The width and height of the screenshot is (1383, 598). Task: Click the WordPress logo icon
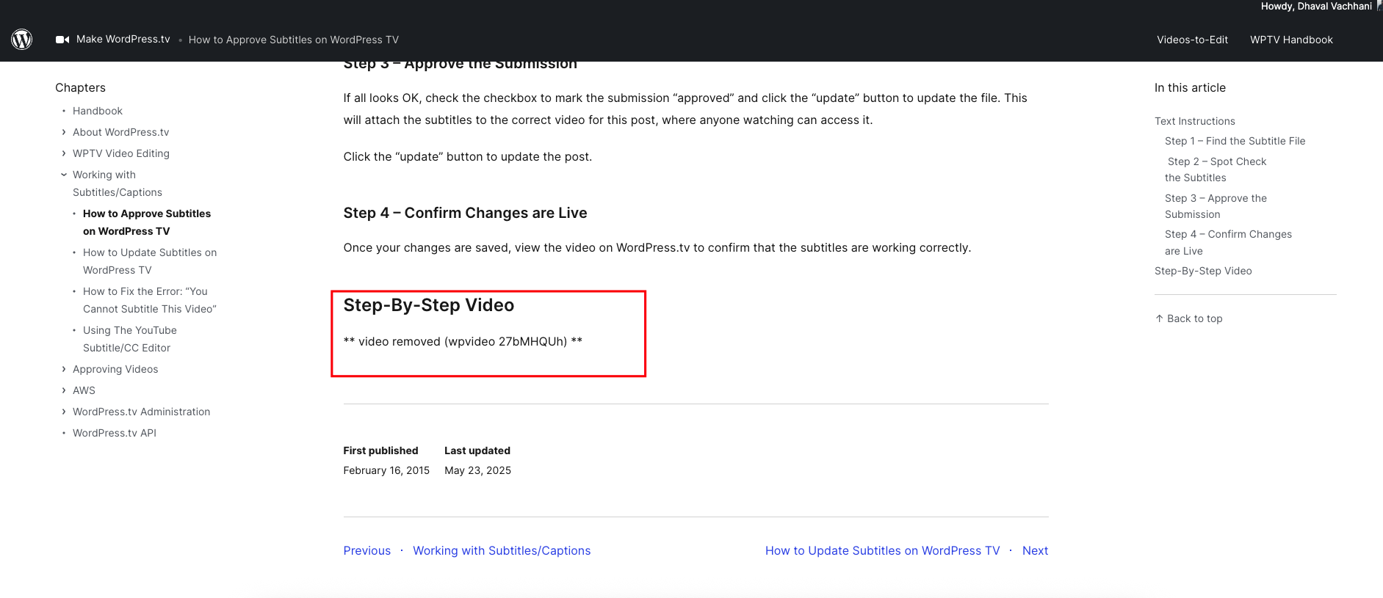pyautogui.click(x=22, y=39)
